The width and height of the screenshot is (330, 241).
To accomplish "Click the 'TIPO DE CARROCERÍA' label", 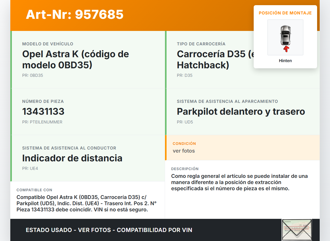I will tap(201, 44).
